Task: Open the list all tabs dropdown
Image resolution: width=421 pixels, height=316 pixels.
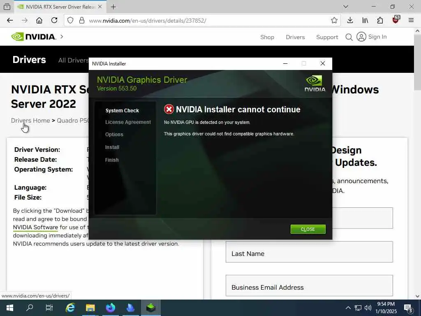Action: 346,7
